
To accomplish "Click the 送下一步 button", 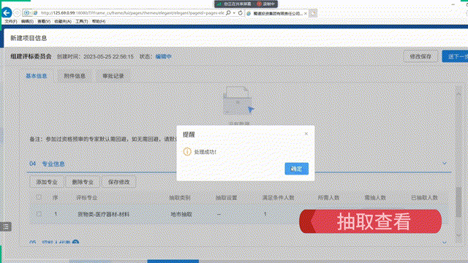I will point(455,56).
